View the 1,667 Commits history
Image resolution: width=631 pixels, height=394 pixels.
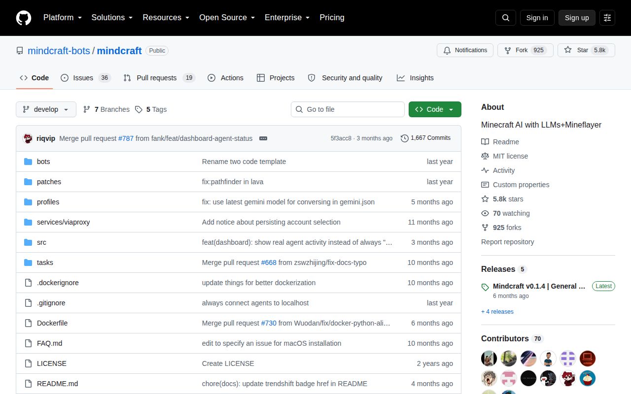(x=426, y=138)
